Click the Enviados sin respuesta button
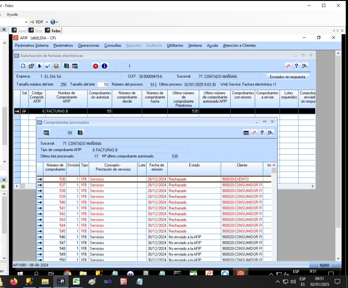The width and height of the screenshot is (348, 288). (x=288, y=77)
